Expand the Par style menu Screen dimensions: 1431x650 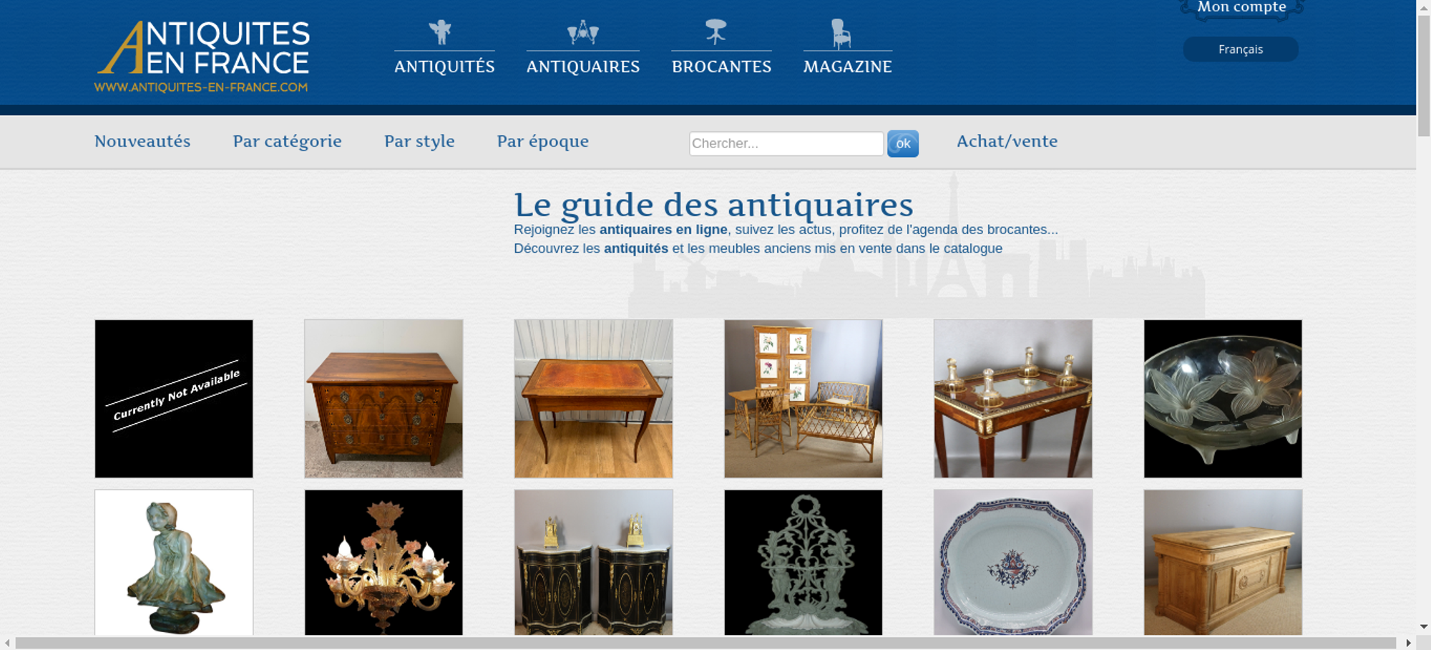419,141
